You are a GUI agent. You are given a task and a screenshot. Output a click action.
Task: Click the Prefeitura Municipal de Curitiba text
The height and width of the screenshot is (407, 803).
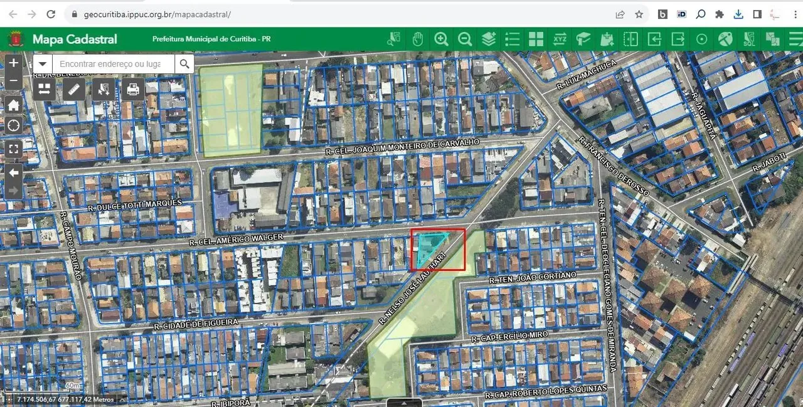coord(211,39)
